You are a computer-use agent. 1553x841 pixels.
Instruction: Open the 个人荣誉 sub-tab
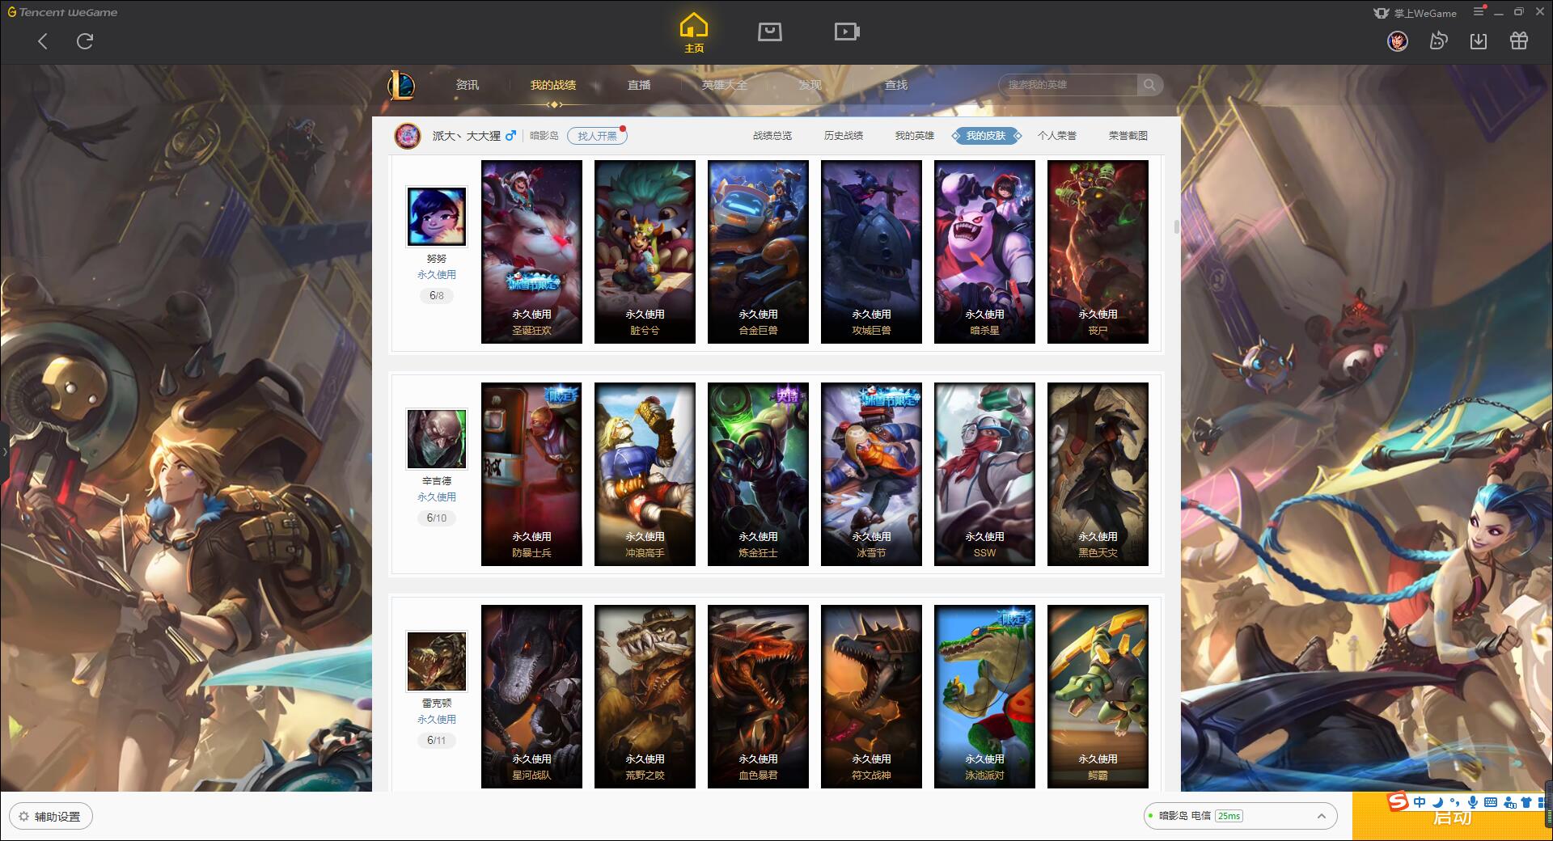click(1057, 136)
